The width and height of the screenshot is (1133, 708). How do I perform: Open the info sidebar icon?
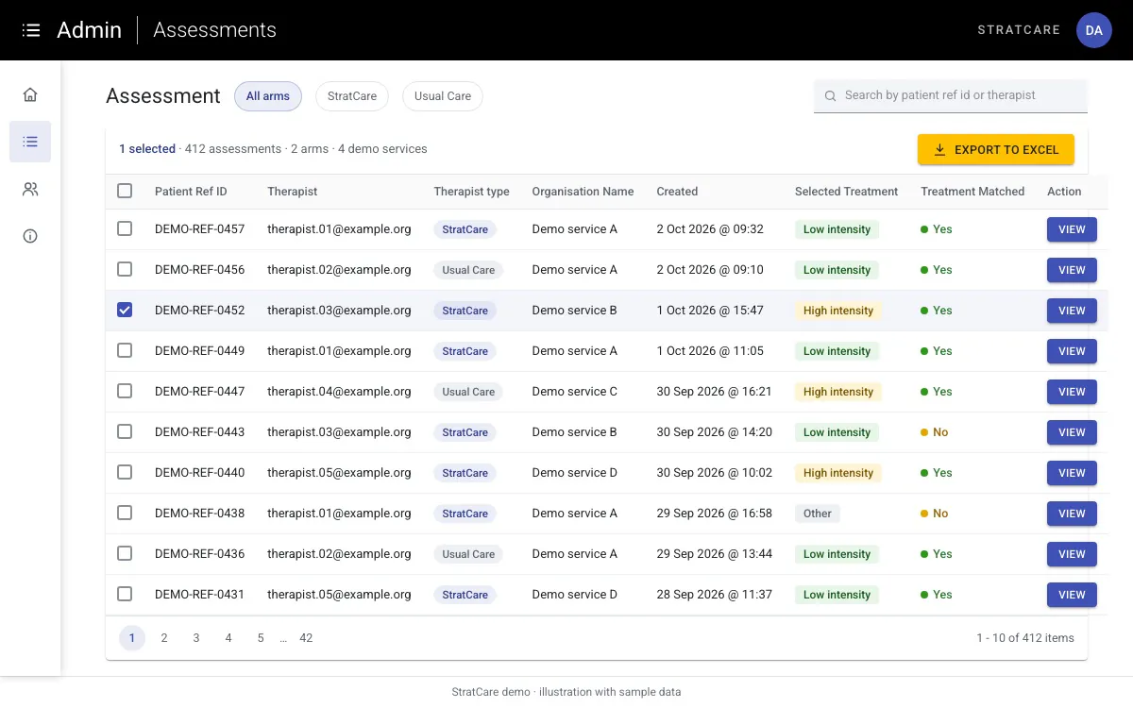coord(30,236)
